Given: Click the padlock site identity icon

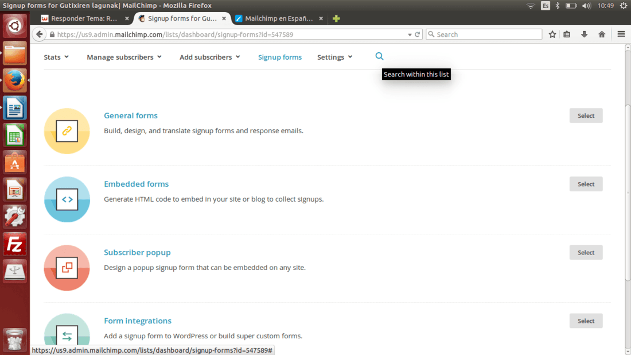Looking at the screenshot, I should 52,34.
